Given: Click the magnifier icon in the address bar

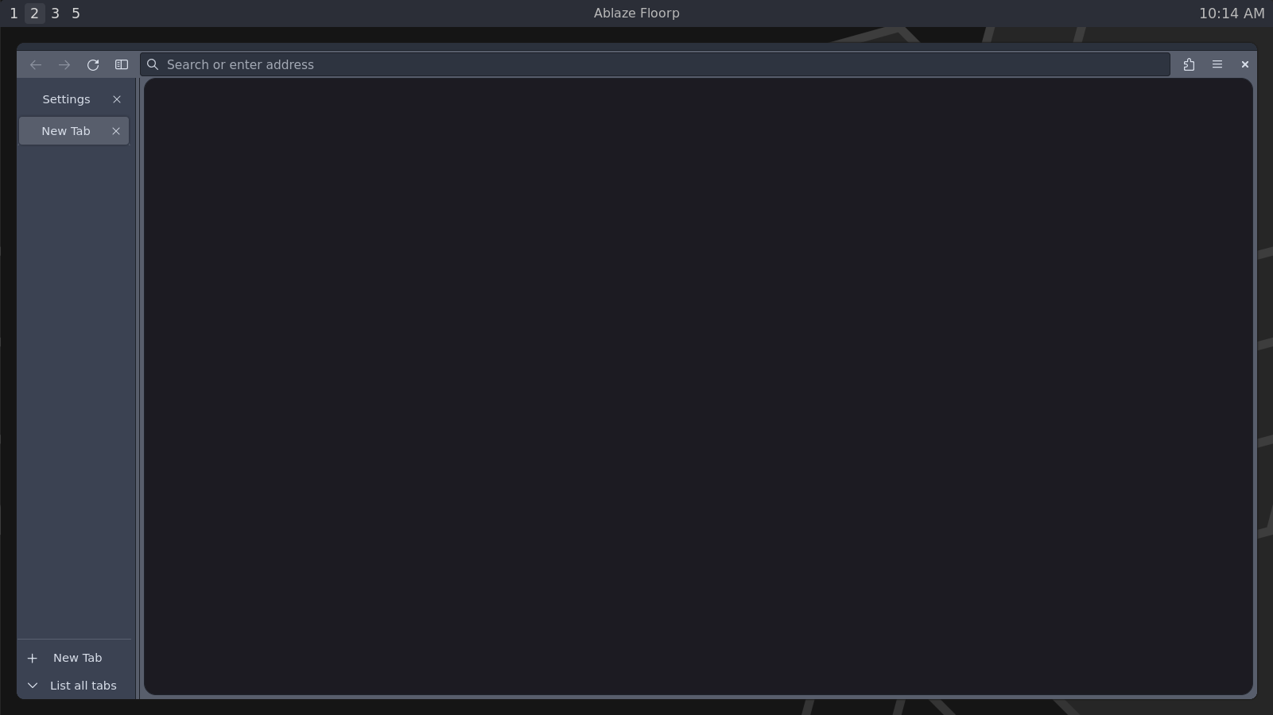Looking at the screenshot, I should point(153,65).
